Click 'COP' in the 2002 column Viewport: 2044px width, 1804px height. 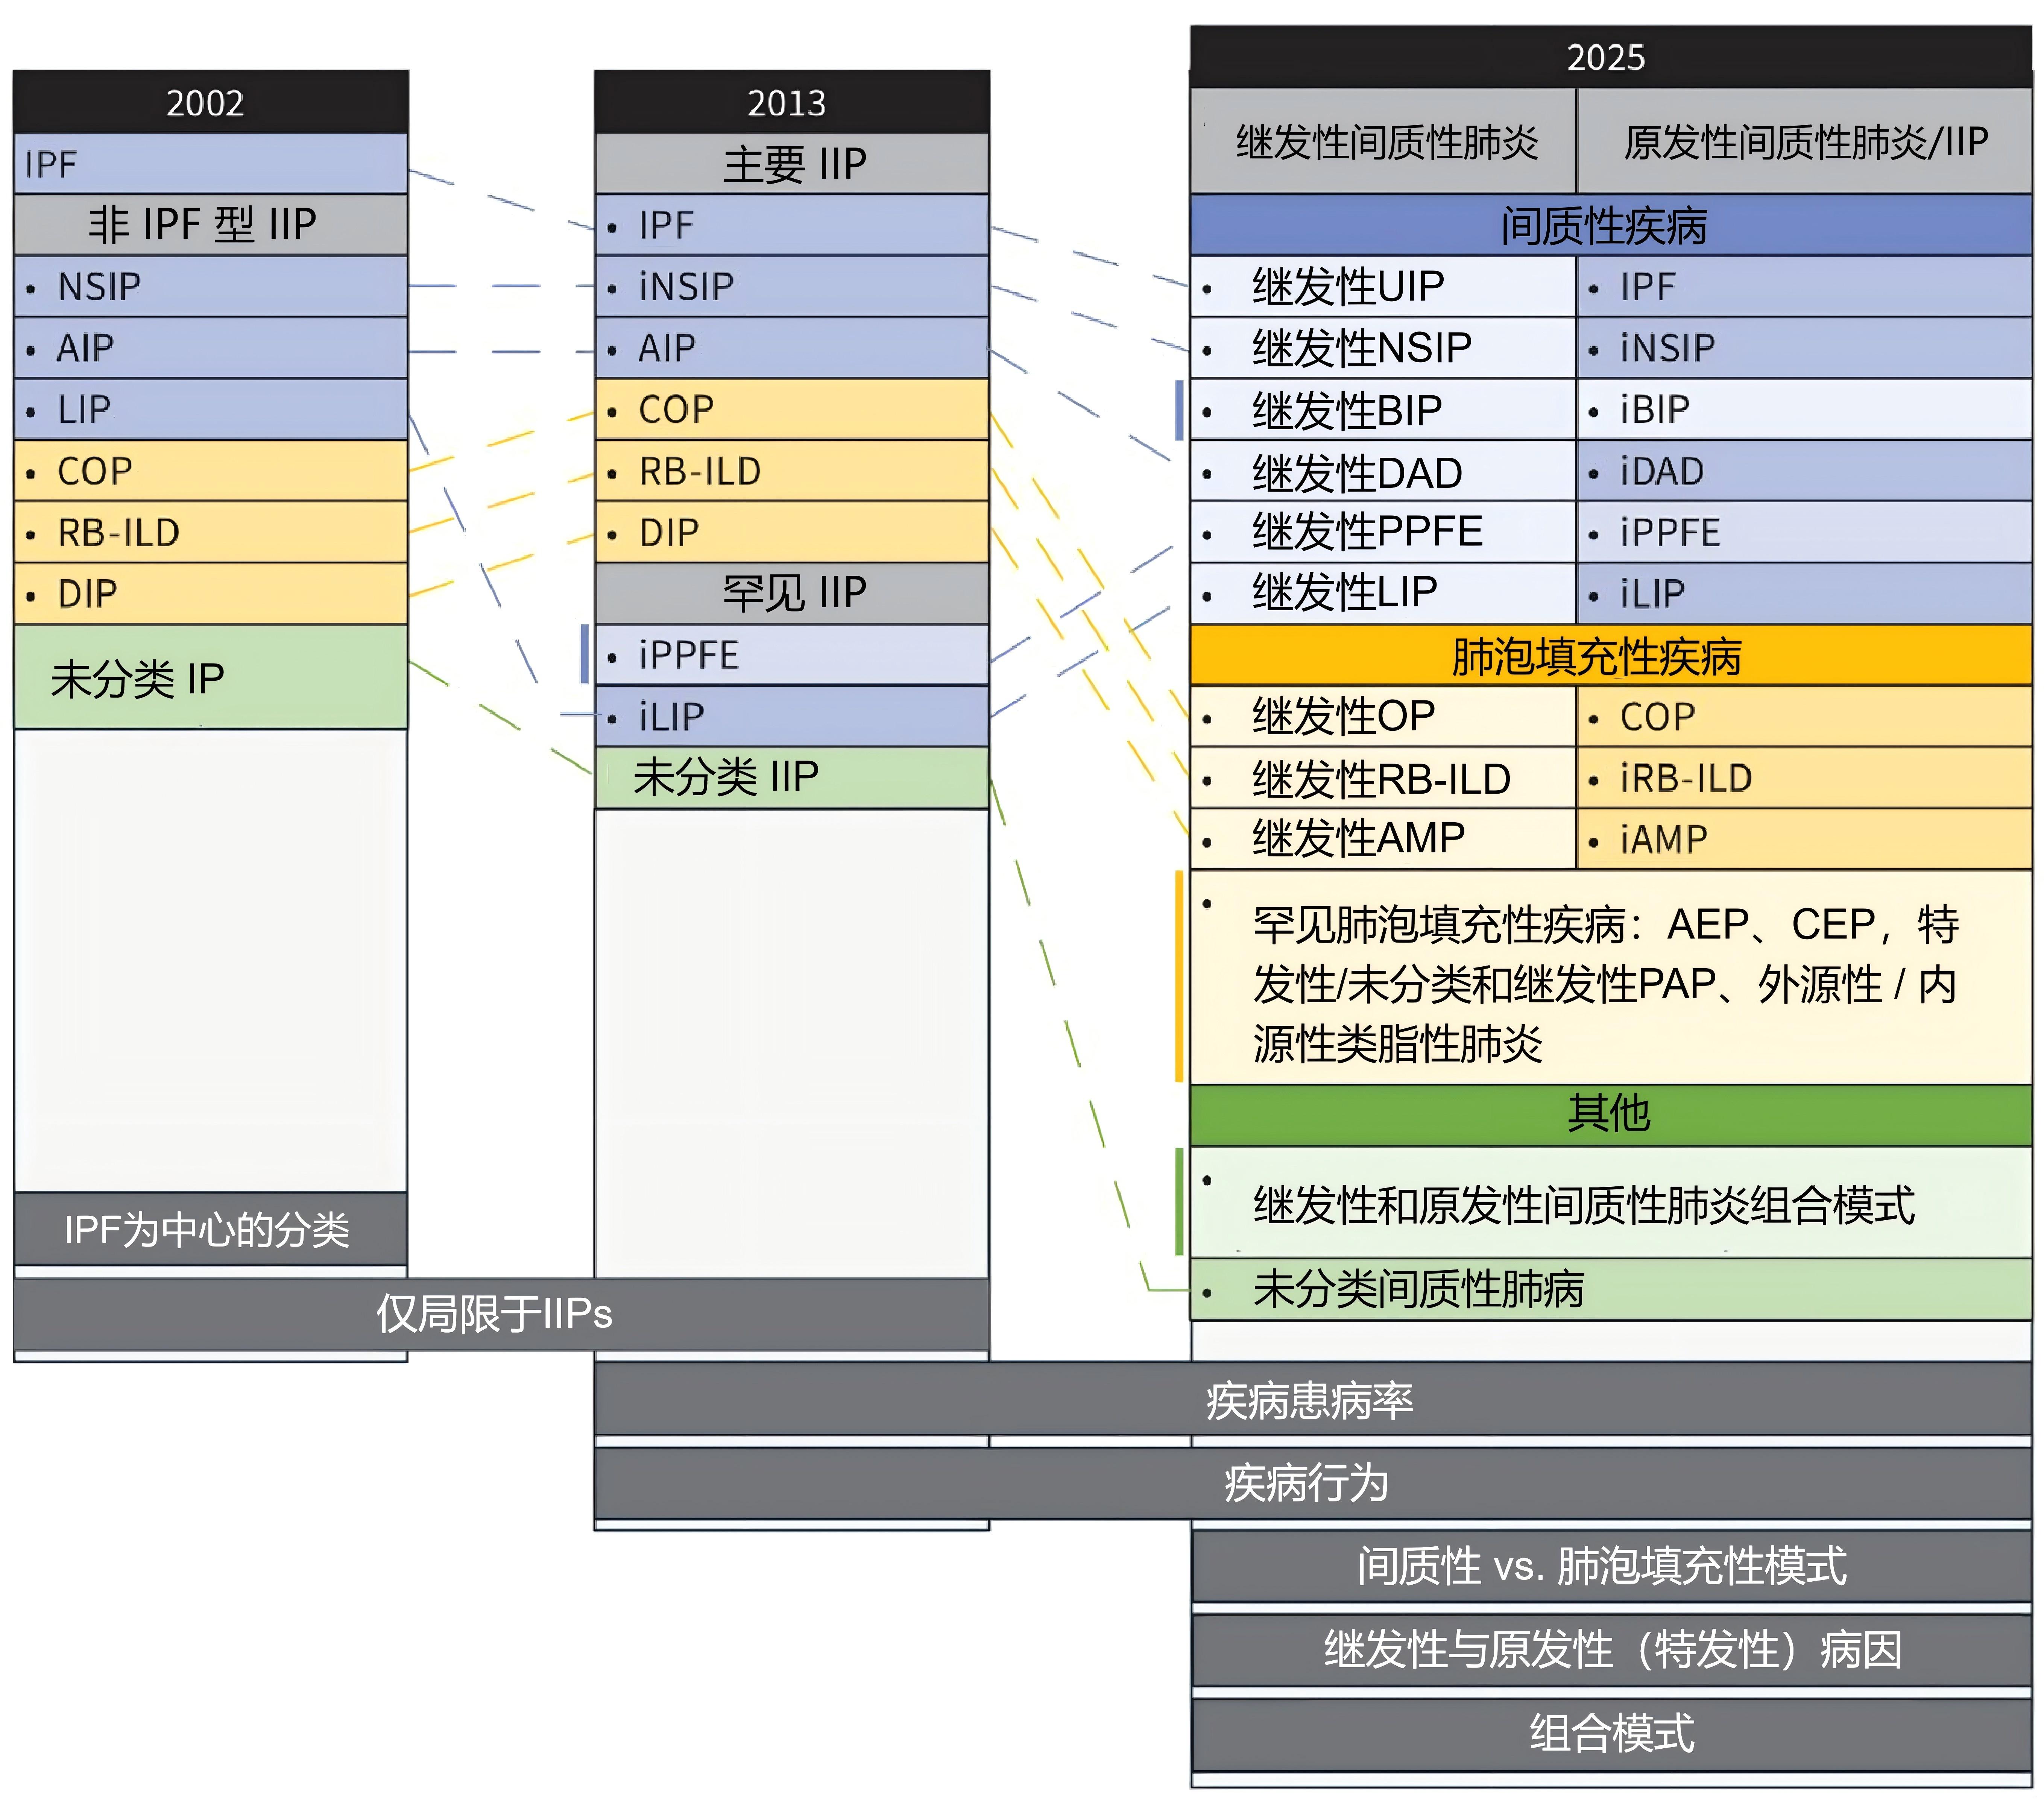coord(211,471)
